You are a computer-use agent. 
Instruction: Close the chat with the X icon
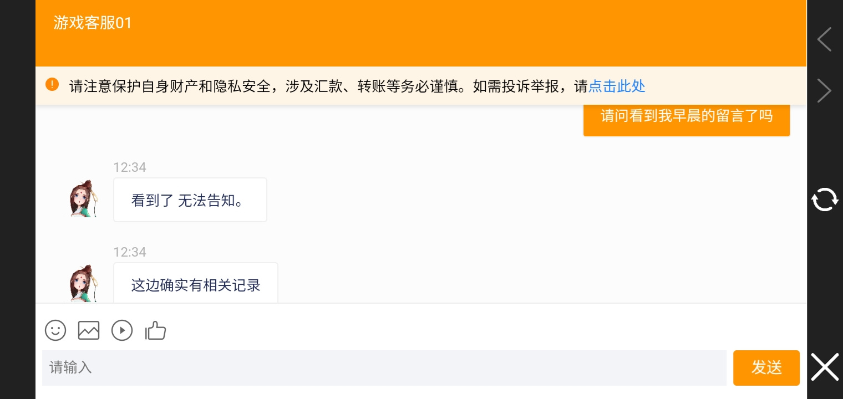tap(825, 367)
